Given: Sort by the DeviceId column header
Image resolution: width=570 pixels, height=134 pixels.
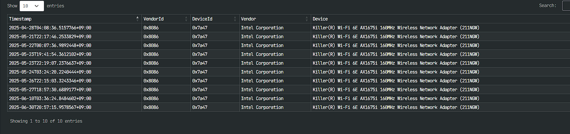Looking at the screenshot, I should coord(215,19).
